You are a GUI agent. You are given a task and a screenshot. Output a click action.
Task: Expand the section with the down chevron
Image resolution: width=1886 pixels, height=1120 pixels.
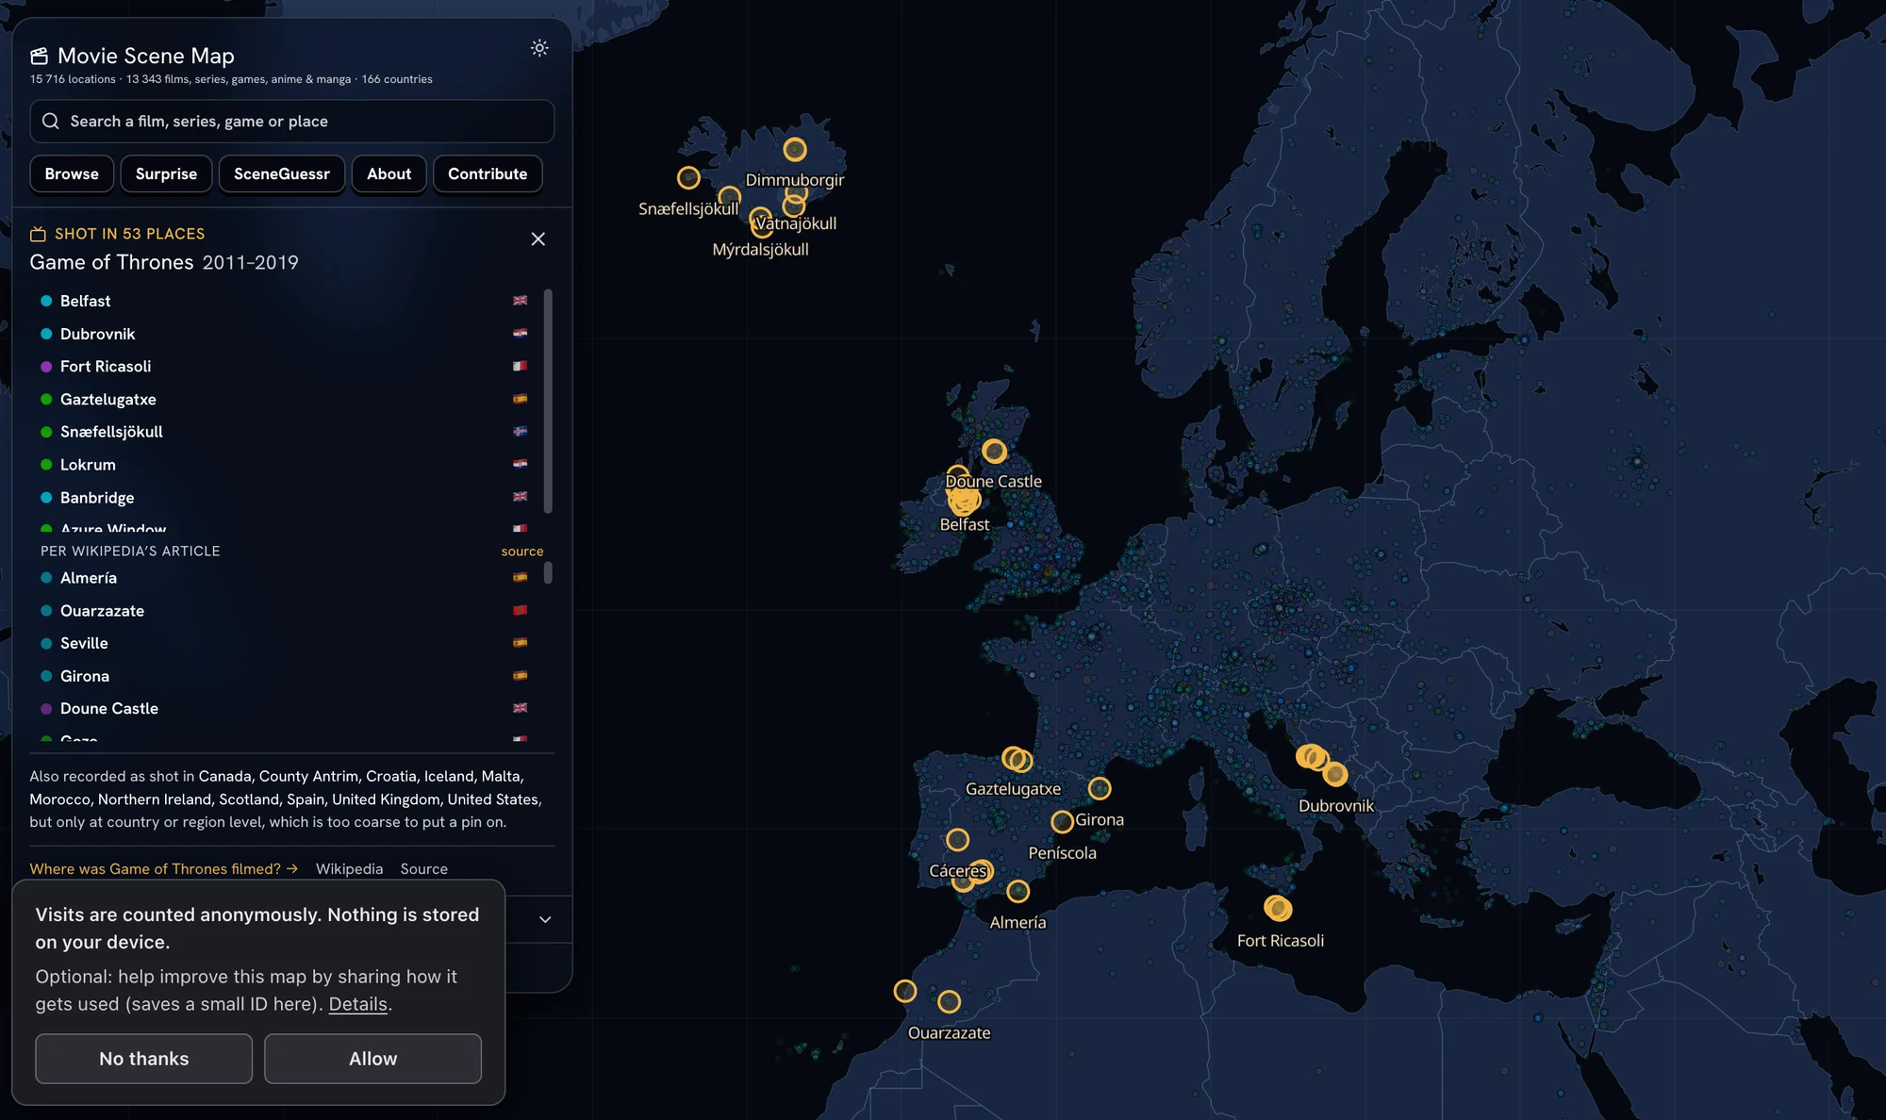pyautogui.click(x=545, y=920)
